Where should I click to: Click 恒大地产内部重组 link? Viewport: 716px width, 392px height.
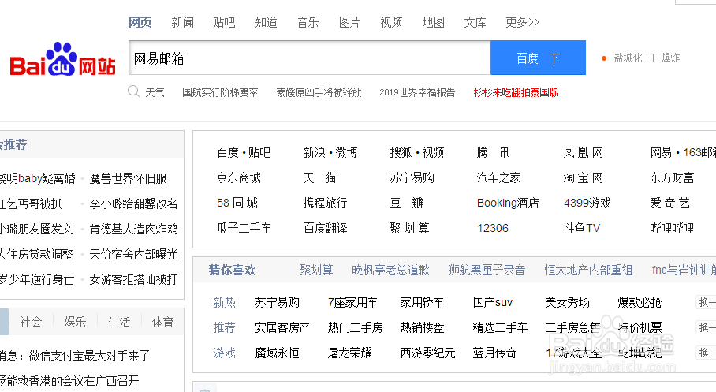tap(588, 270)
